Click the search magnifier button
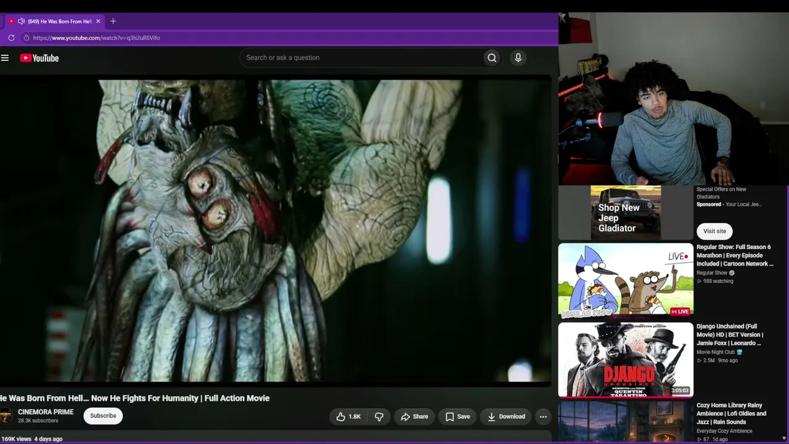 pyautogui.click(x=492, y=58)
